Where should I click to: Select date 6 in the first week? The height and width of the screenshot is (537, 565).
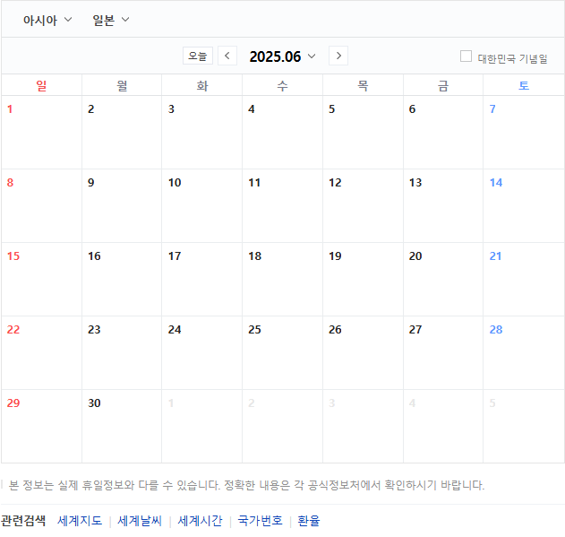coord(412,109)
